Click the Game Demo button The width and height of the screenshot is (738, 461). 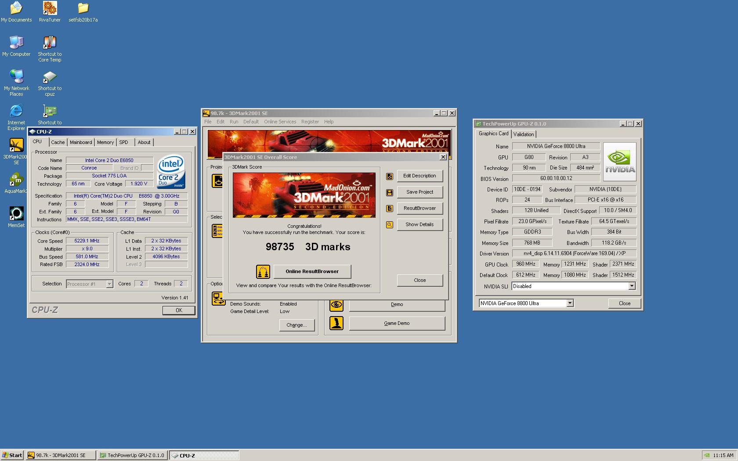(x=397, y=323)
